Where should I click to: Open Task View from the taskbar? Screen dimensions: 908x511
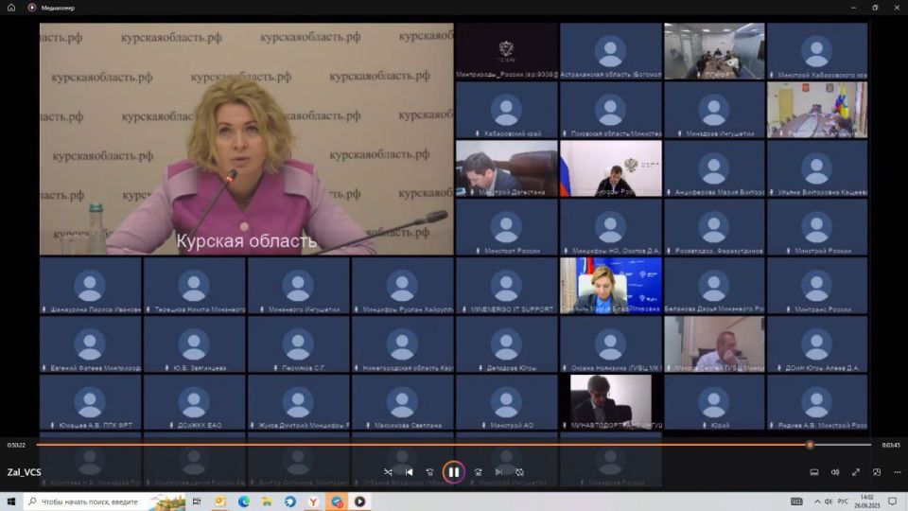[197, 502]
